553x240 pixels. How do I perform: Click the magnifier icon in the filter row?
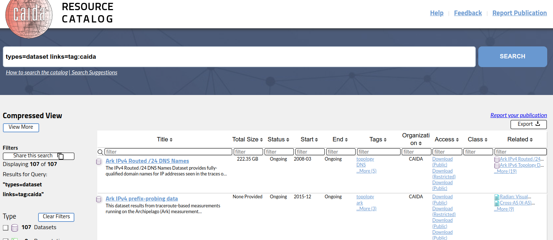click(101, 152)
